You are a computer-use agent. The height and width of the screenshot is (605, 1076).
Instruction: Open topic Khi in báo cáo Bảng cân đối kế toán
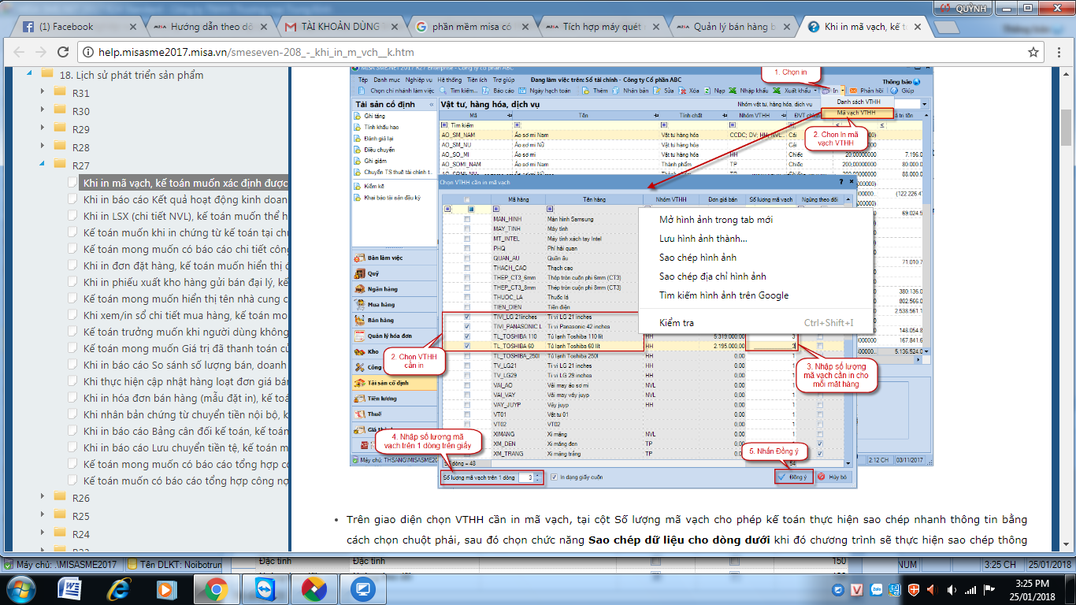[x=185, y=431]
